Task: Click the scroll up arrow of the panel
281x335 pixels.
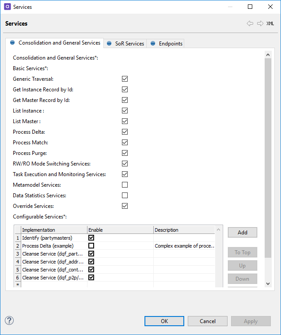Action: coord(268,54)
